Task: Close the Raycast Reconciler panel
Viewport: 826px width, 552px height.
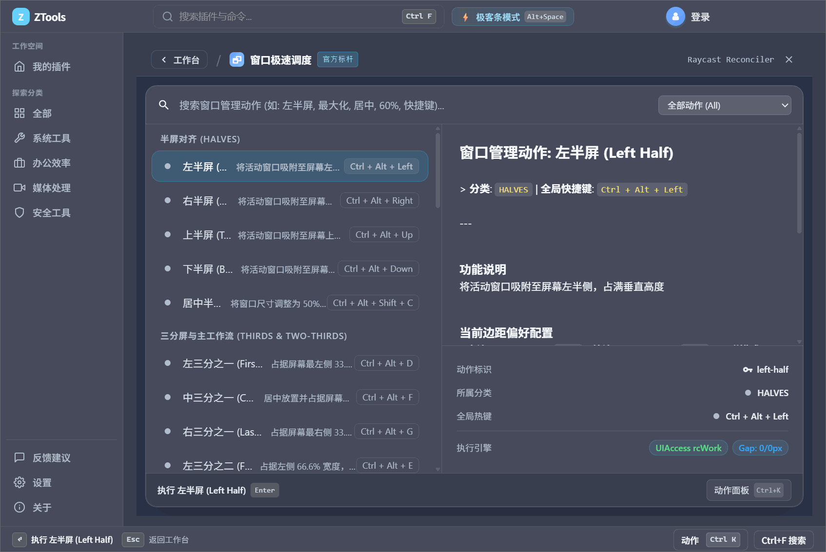Action: [789, 59]
